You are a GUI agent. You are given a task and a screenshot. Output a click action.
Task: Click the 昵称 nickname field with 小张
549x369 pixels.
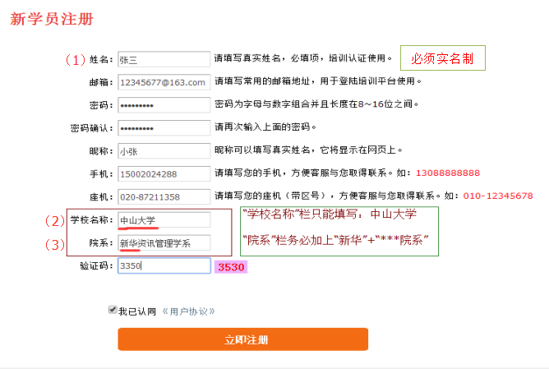[x=164, y=151]
